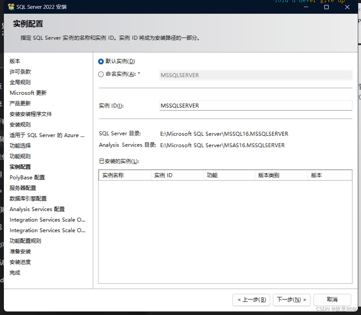Screen dimensions: 361x315
Task: Click the SQL Server icon in title bar
Action: coord(10,6)
